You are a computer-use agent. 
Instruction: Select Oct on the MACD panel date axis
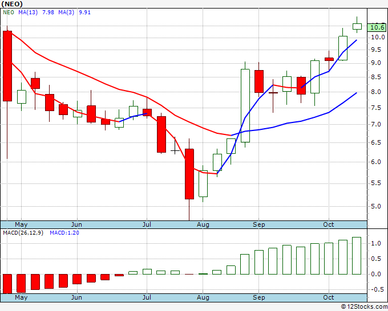point(328,298)
